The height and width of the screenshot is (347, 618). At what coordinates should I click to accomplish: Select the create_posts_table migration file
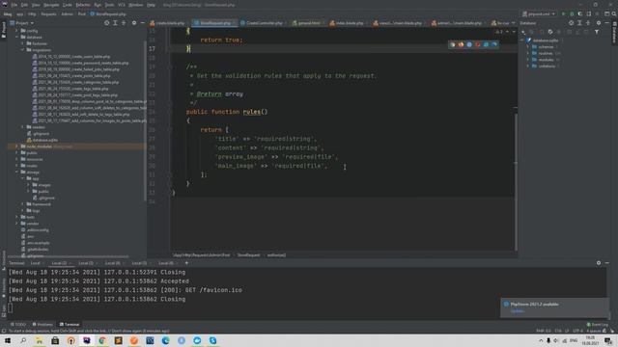point(71,76)
